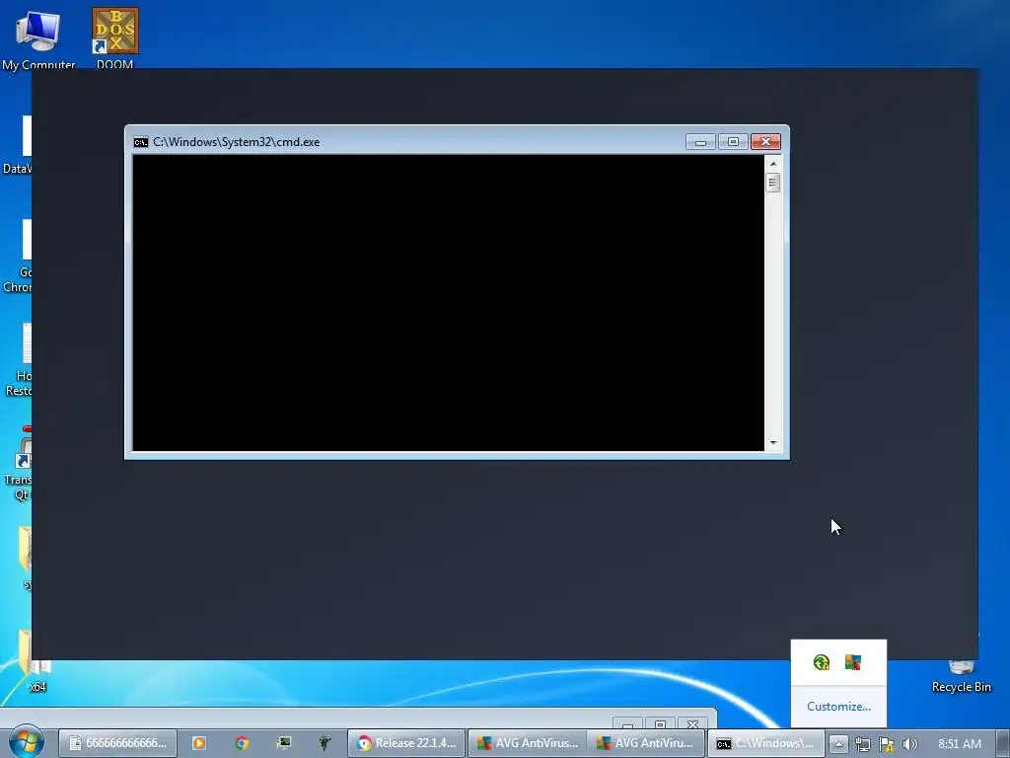Image resolution: width=1010 pixels, height=758 pixels.
Task: Click the cmd scrollbar thumb
Action: [773, 183]
